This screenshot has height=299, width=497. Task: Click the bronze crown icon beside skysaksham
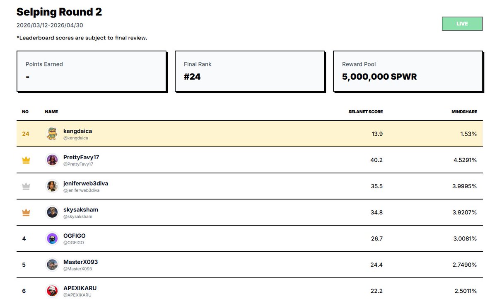tap(26, 212)
